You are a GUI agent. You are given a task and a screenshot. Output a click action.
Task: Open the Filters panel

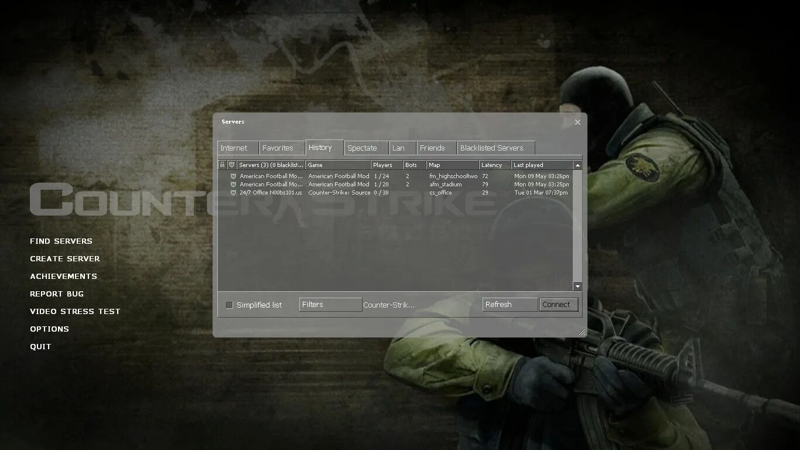click(330, 305)
